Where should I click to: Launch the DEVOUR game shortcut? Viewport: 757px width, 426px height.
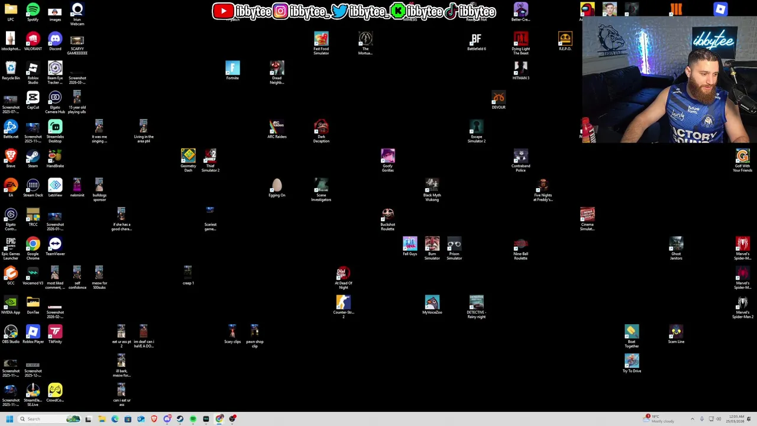[499, 100]
